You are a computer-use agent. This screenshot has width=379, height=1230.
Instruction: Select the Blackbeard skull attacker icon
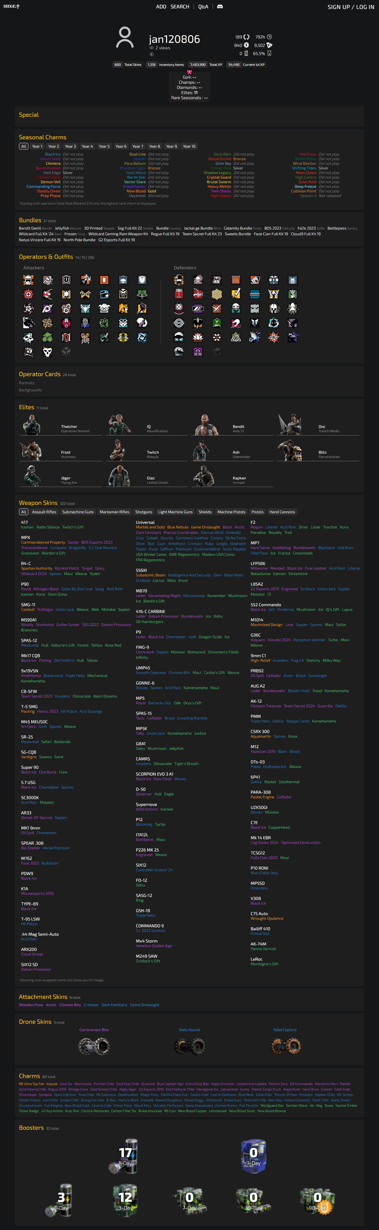click(x=123, y=294)
